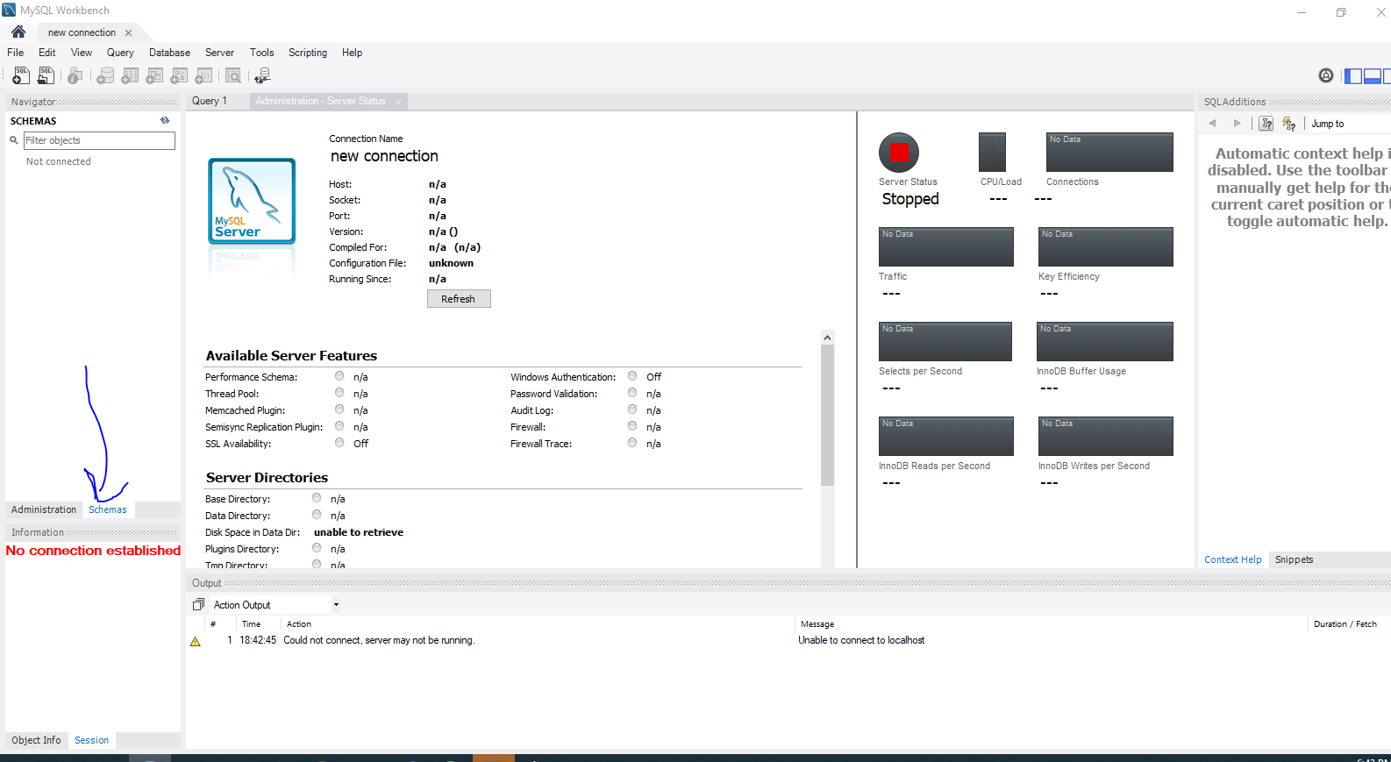Click create new function toolbar icon
1391x762 pixels.
[203, 76]
